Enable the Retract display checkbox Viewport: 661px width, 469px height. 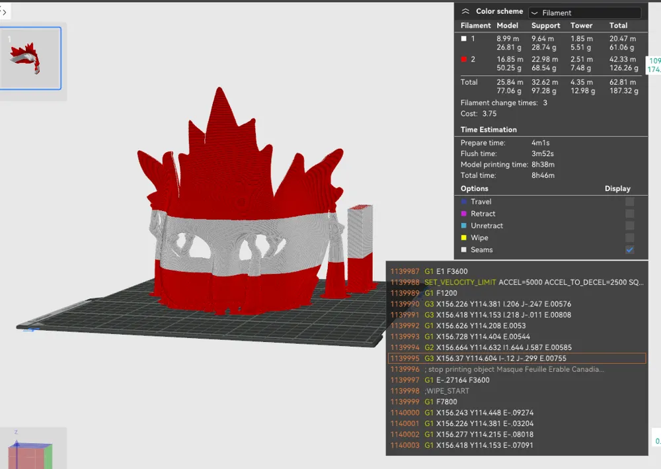(x=629, y=214)
